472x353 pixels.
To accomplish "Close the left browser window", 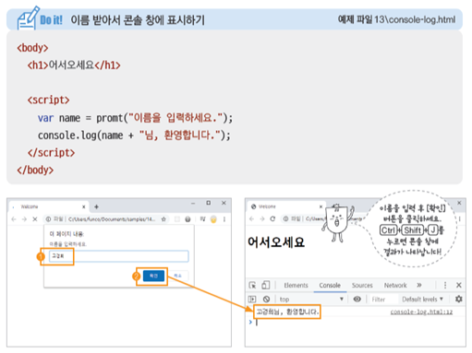I will (x=224, y=203).
